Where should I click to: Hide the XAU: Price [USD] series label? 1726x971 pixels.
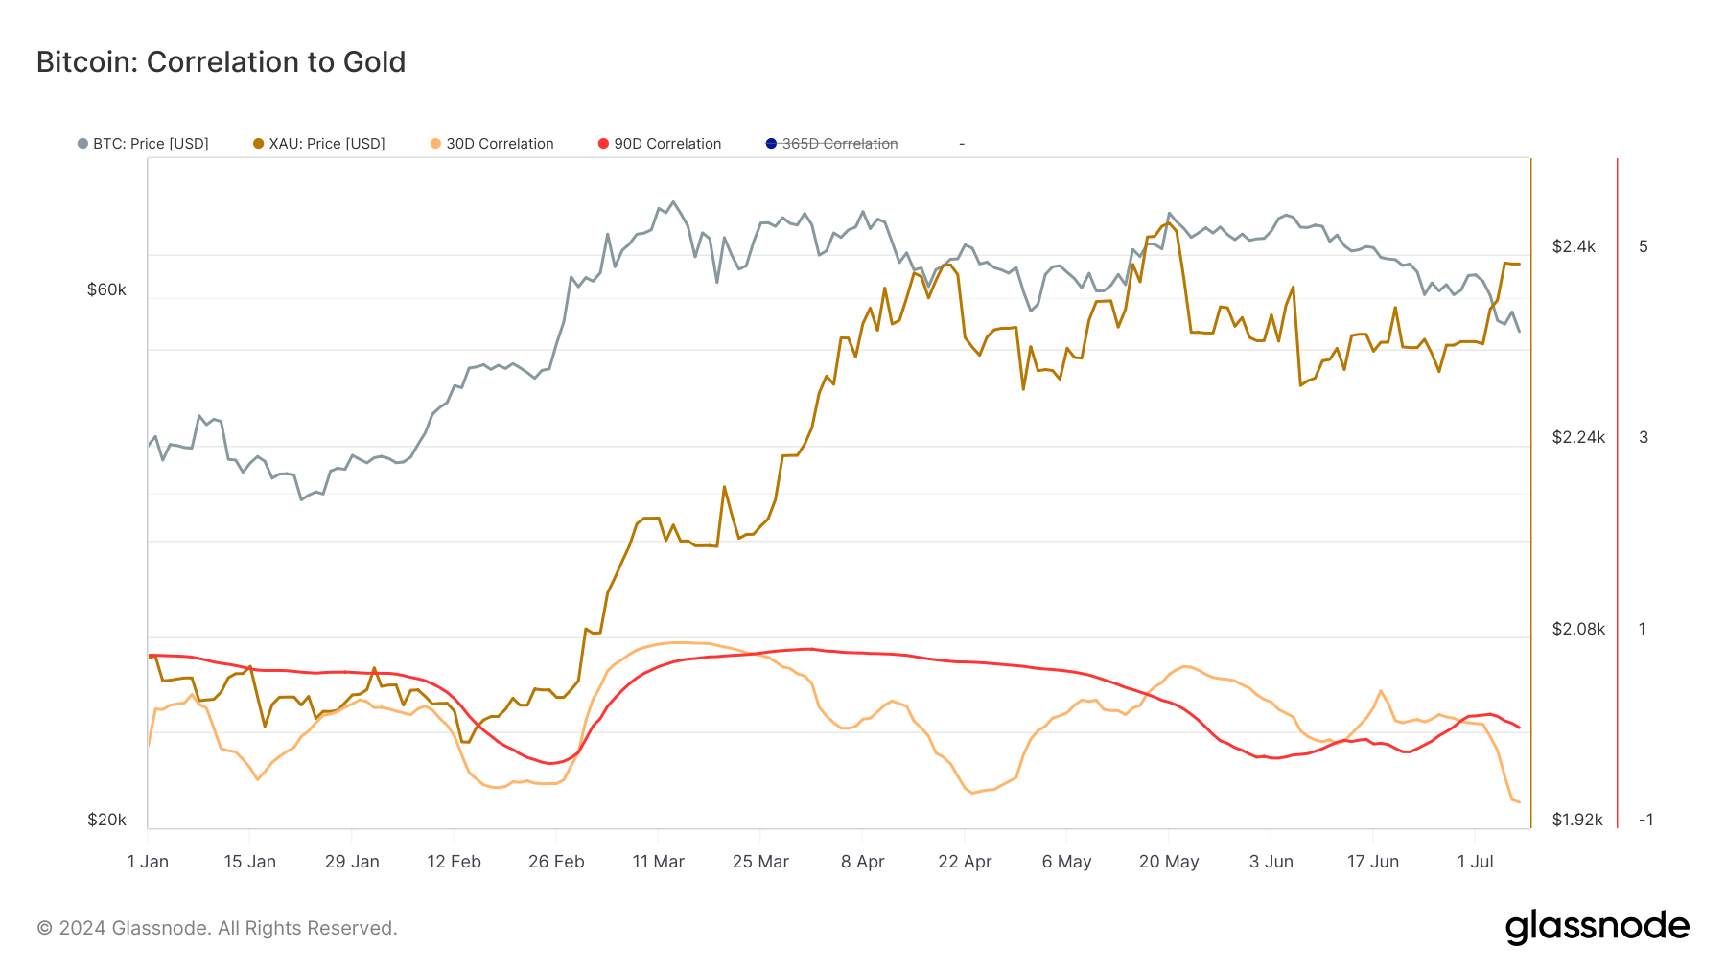[327, 144]
